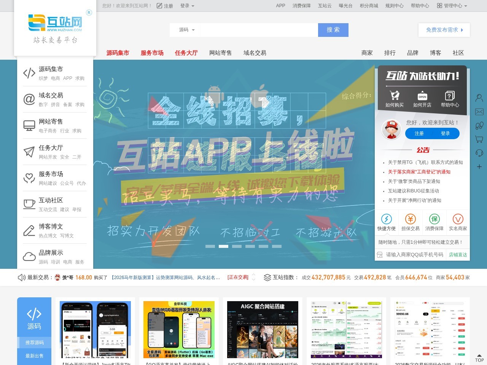Open the AIGC聚合网站搭建 product thumbnail
487x365 pixels.
263,330
